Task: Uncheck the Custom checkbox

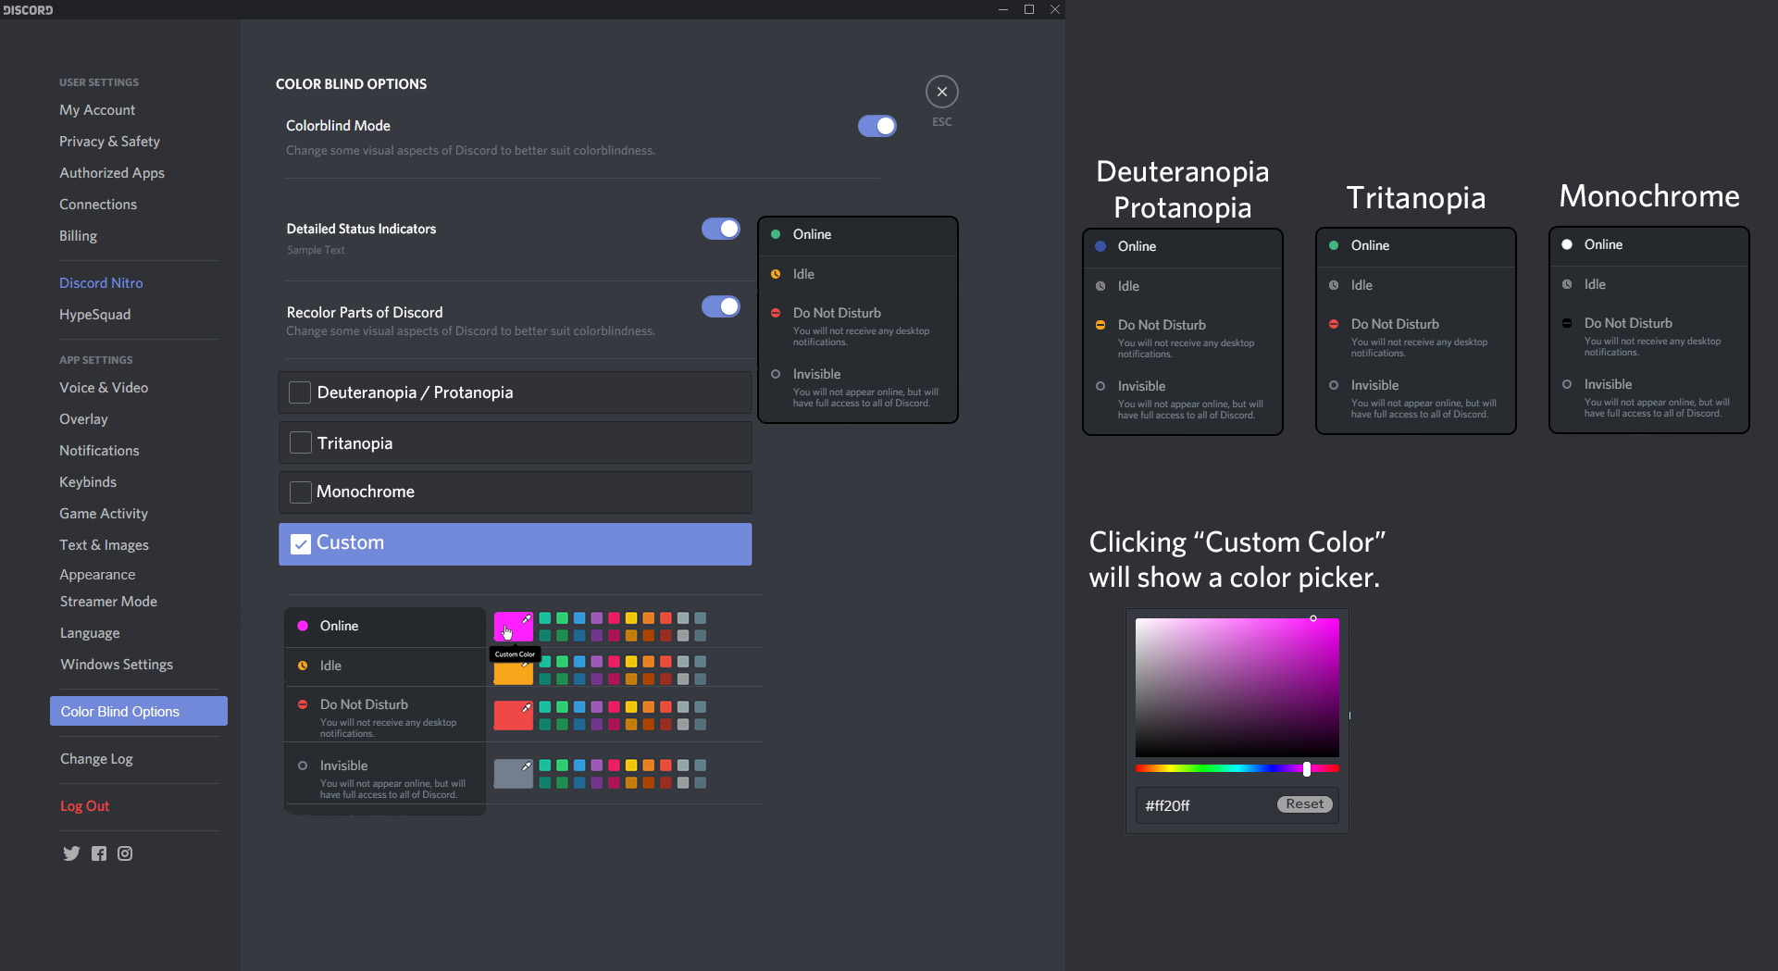Action: (301, 544)
